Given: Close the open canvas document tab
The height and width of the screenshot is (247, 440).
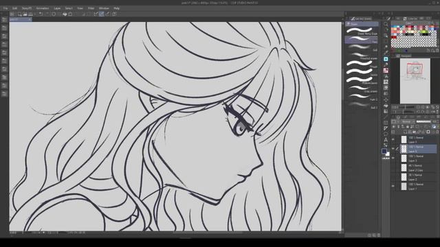Looking at the screenshot, I should pos(30,19).
